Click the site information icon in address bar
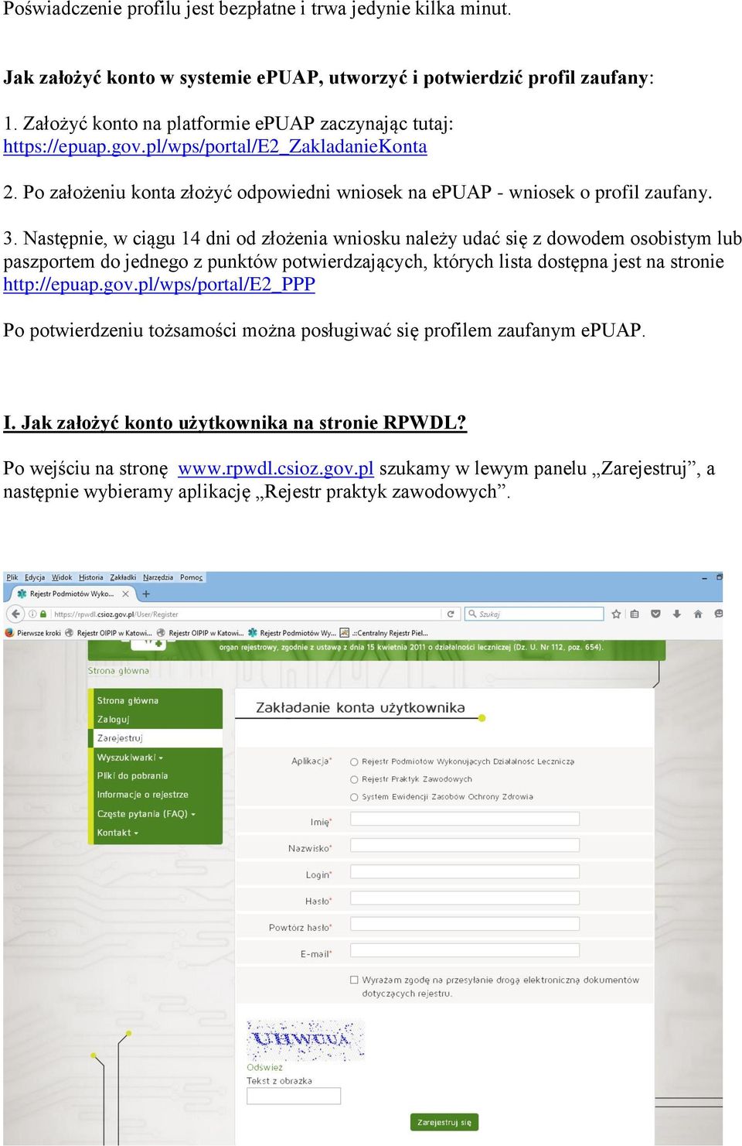Screen dimensions: 742x1146 (32, 614)
